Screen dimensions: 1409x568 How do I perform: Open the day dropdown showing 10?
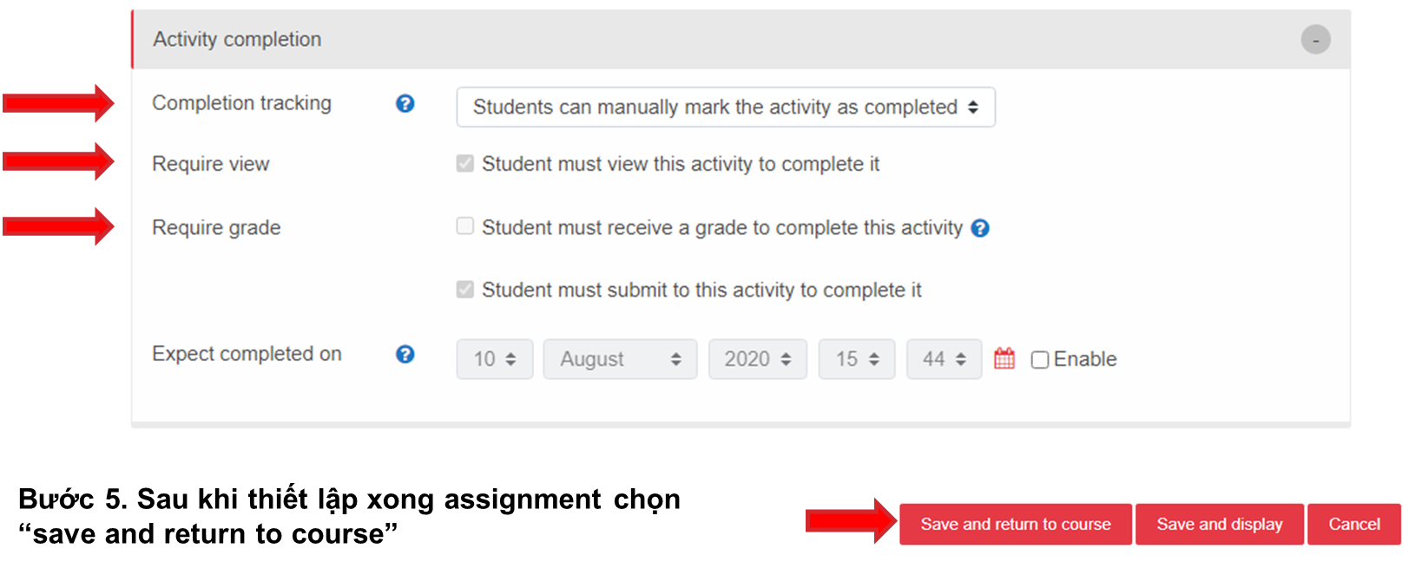[494, 359]
